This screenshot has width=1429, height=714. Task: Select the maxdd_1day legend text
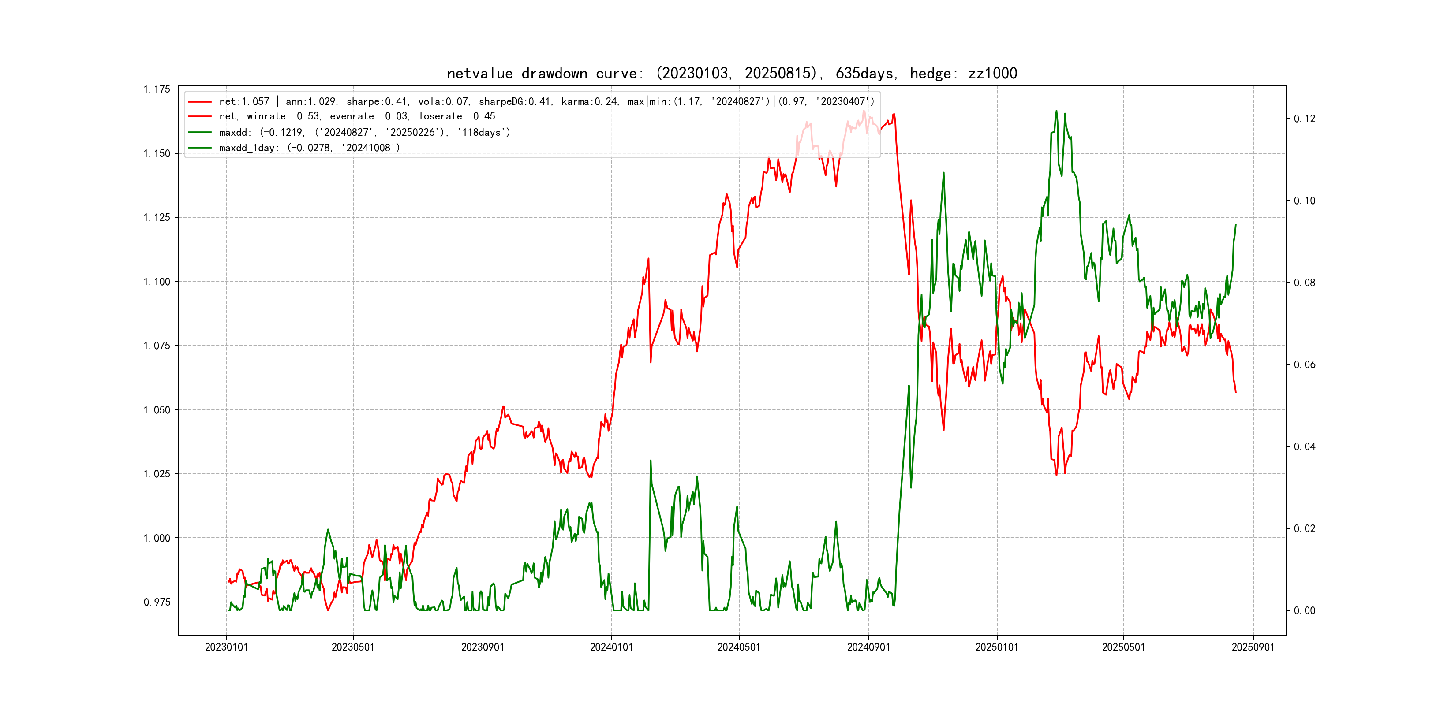pyautogui.click(x=309, y=148)
